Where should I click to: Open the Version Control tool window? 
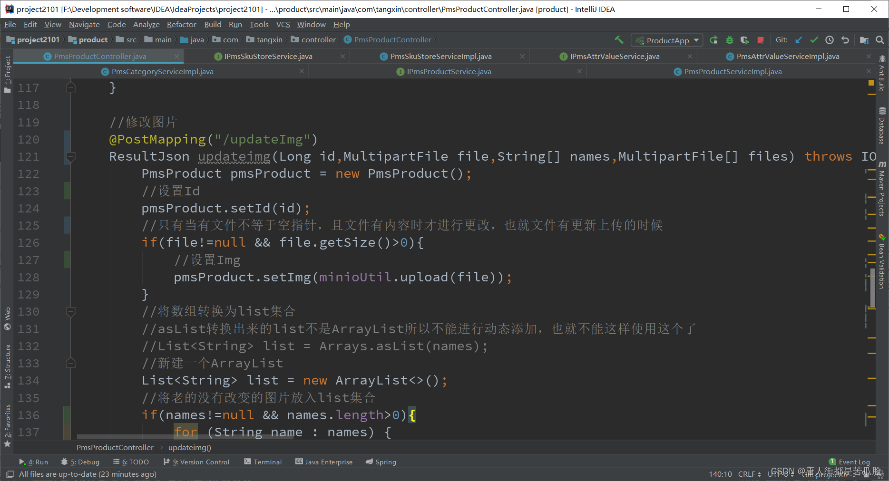[x=196, y=462]
